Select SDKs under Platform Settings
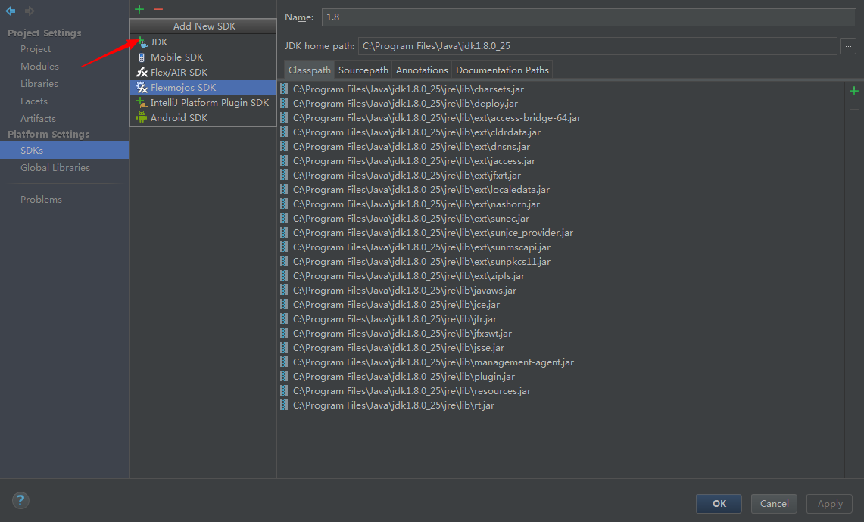This screenshot has width=864, height=522. (x=64, y=151)
